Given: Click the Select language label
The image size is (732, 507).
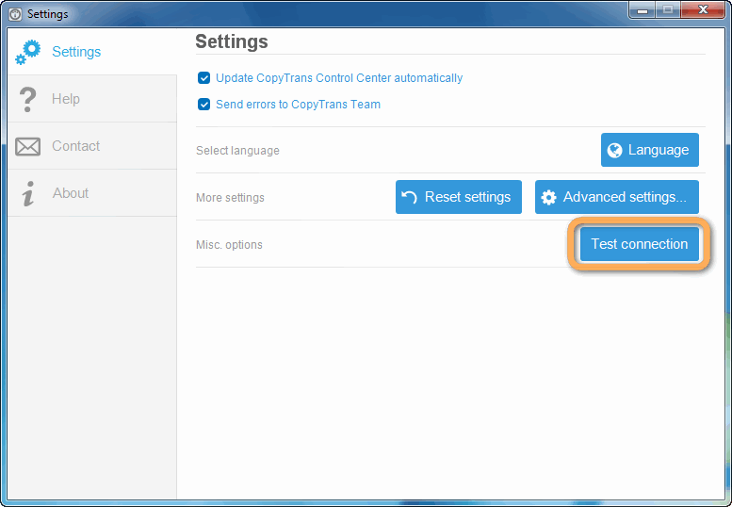Looking at the screenshot, I should pos(237,151).
